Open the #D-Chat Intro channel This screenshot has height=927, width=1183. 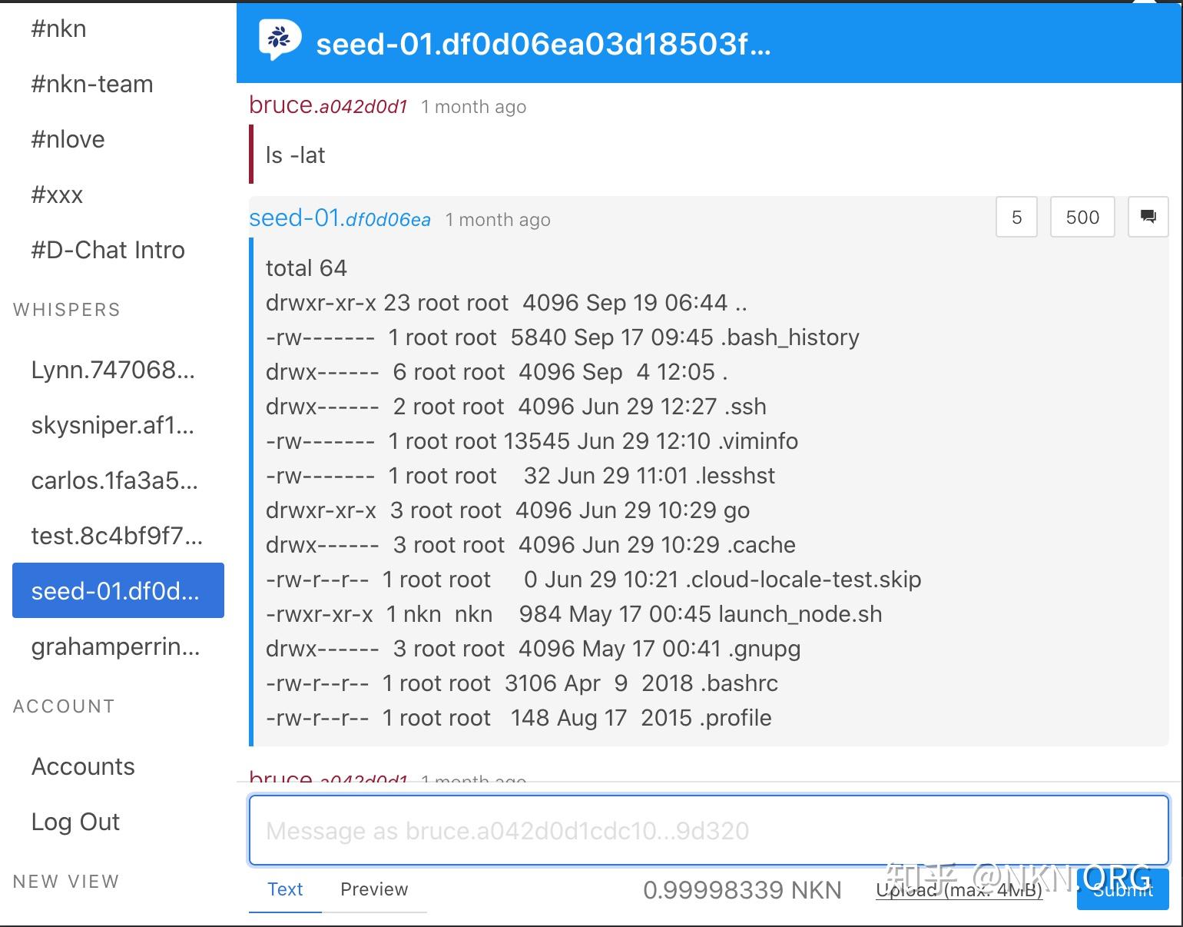pos(108,251)
